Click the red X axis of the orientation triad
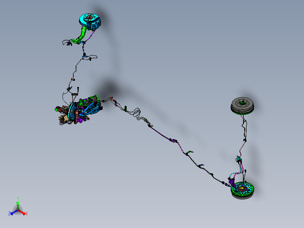This screenshot has height=228, width=304. [22, 212]
